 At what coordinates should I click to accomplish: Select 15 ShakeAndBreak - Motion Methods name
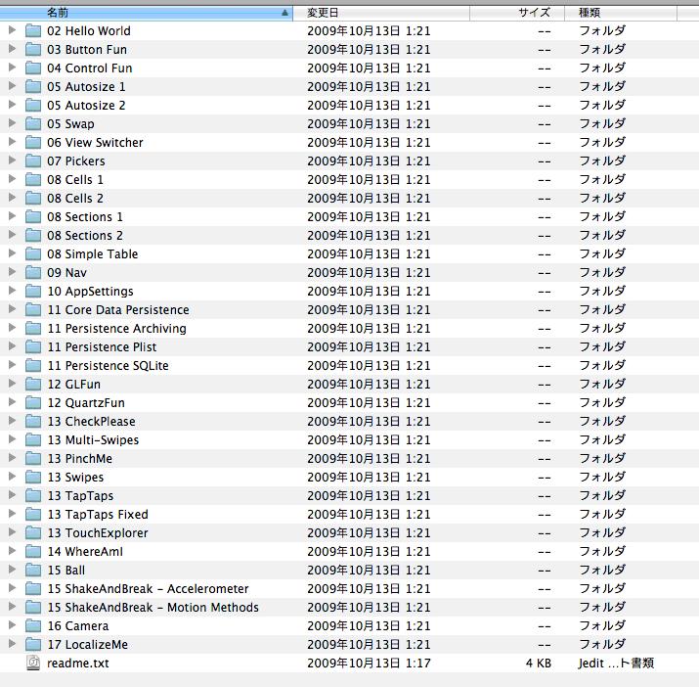(153, 608)
